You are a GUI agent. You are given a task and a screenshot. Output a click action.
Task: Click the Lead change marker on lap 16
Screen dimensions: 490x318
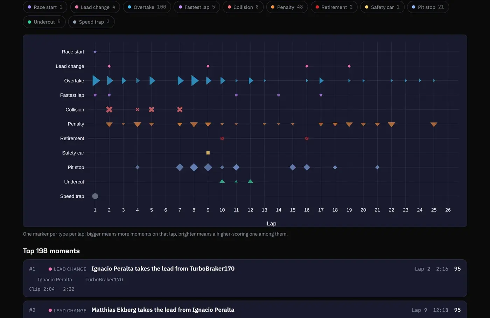pos(307,66)
